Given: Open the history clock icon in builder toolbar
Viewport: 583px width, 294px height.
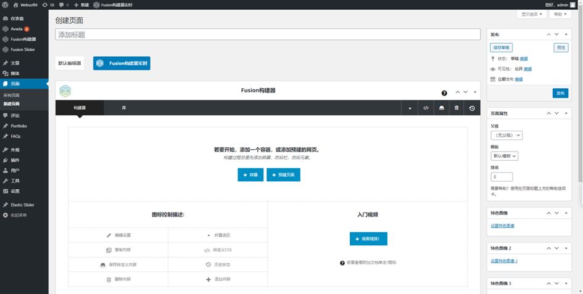Looking at the screenshot, I should tap(472, 108).
